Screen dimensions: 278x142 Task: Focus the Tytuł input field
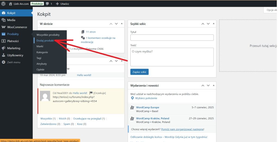[x=172, y=37]
